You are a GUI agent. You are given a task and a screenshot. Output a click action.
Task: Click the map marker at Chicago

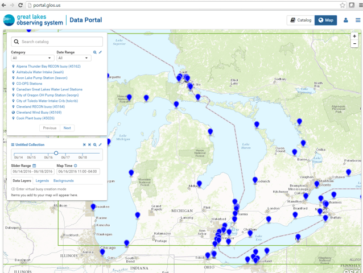click(102, 252)
